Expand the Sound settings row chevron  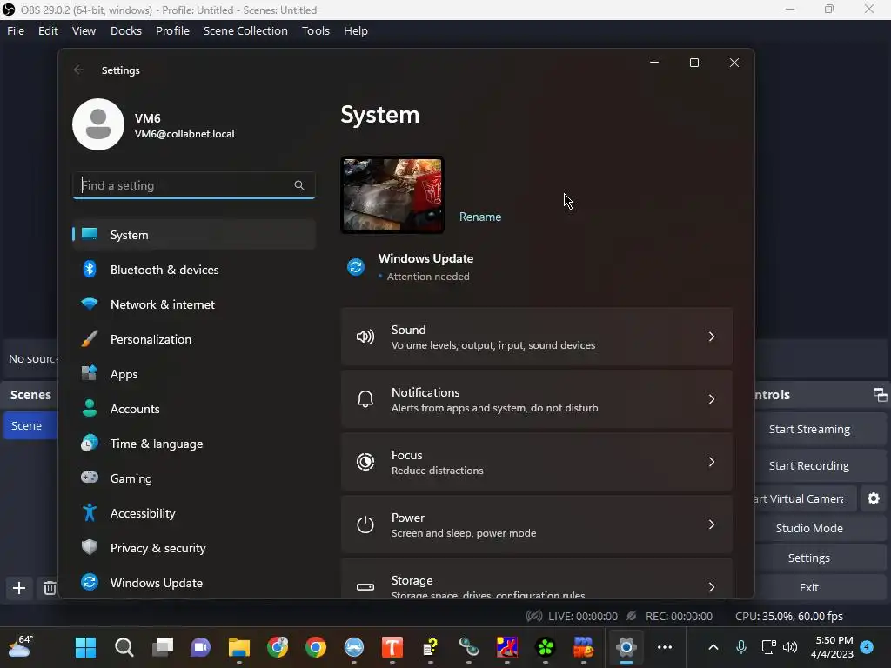tap(712, 337)
